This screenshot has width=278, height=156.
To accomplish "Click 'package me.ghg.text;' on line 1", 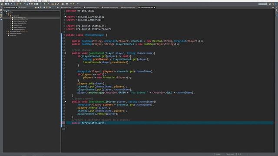I will (x=80, y=10).
